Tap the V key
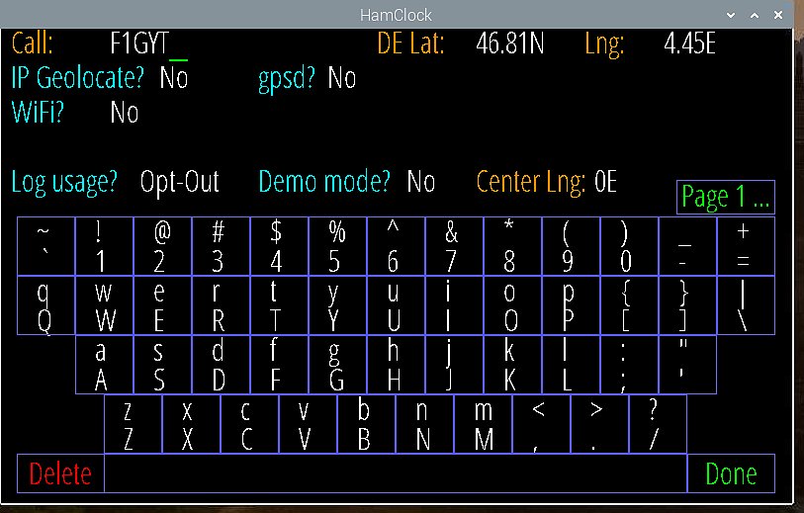 tap(309, 424)
